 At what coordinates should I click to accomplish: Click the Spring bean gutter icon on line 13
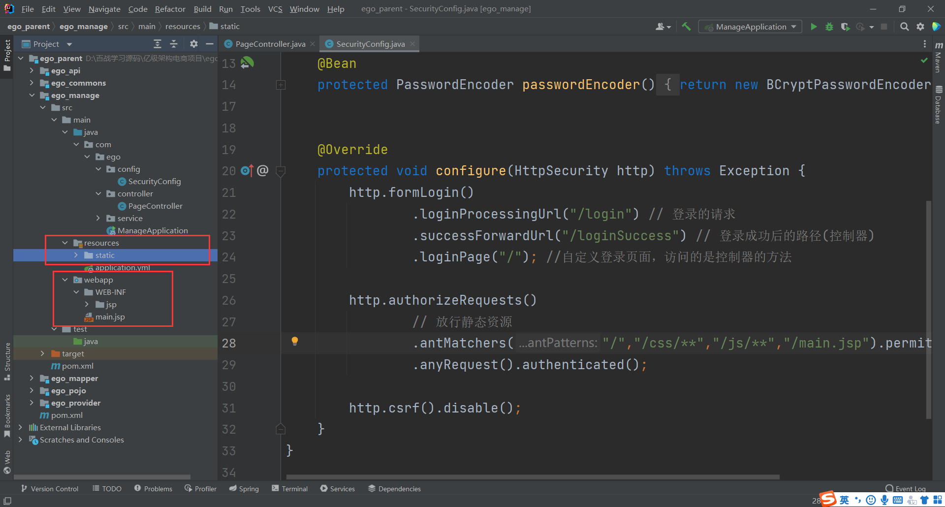247,63
